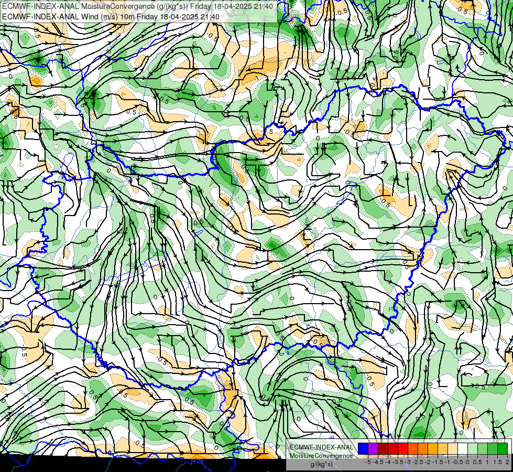The image size is (513, 472).
Task: Click the medium green swatch (1 to 1.5)
Action: coord(493,448)
